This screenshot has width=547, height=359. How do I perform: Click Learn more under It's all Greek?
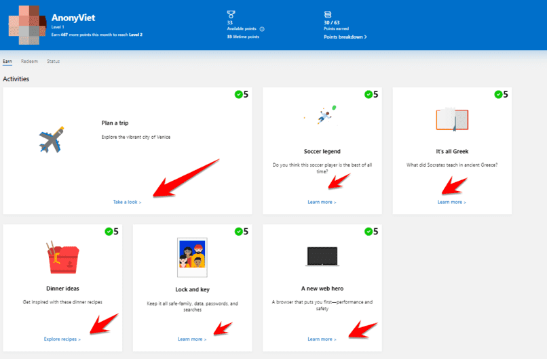point(452,202)
